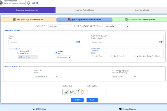Screen dimensions: 167x111
Task: Click the keyboard icon beside Name field
Action: coord(77,42)
